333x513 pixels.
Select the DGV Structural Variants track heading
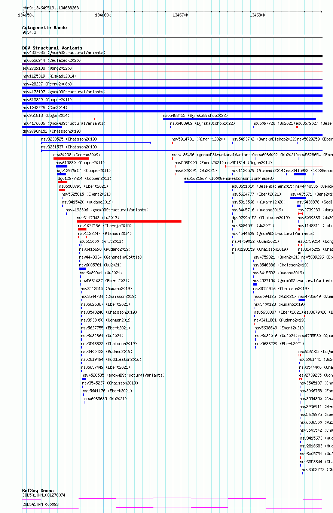(52, 48)
